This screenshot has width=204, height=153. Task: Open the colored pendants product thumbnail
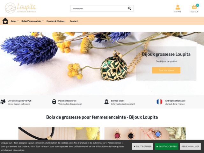[145, 134]
